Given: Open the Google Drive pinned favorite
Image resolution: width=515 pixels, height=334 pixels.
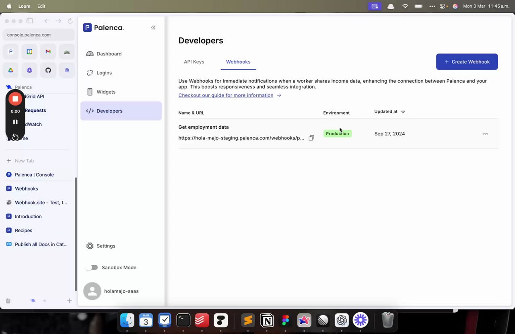Looking at the screenshot, I should [x=11, y=70].
